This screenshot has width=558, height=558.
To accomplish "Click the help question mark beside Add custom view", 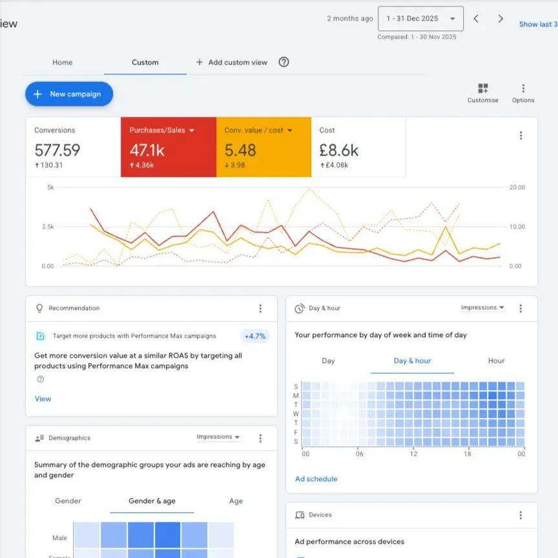I will [x=284, y=62].
